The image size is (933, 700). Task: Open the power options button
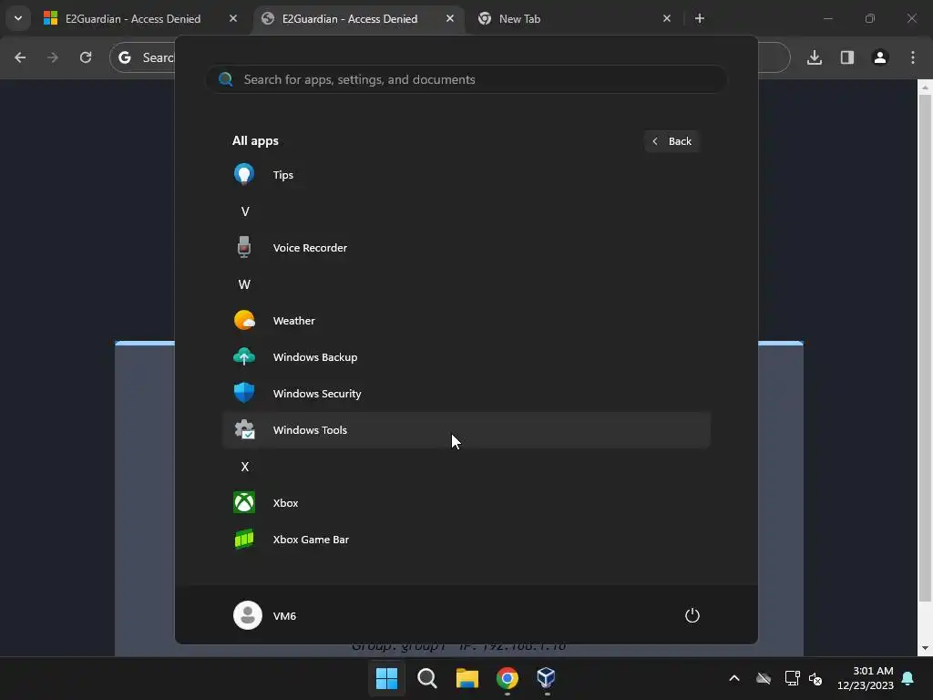point(692,615)
